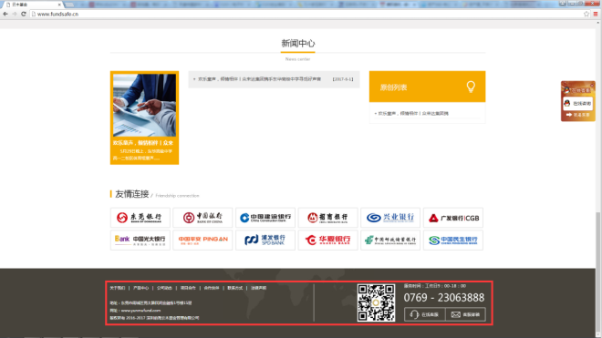Click the phone number 0769 - 23063888
Screen dimensions: 602x338
pyautogui.click(x=444, y=298)
